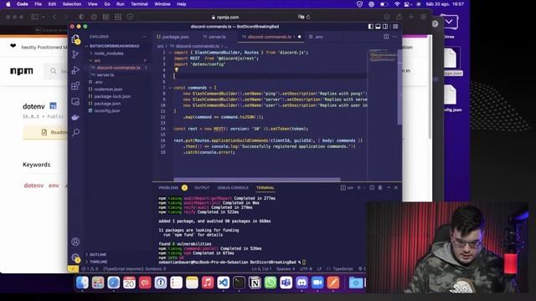
Task: Click the env keyword link on npm page
Action: tap(54, 186)
